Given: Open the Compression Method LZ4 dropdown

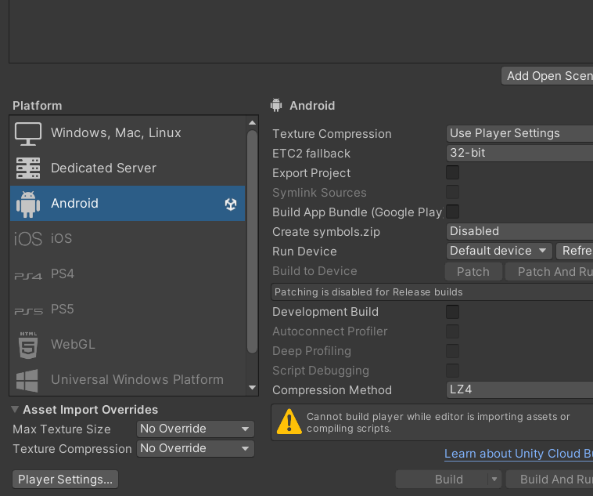Looking at the screenshot, I should coord(519,389).
